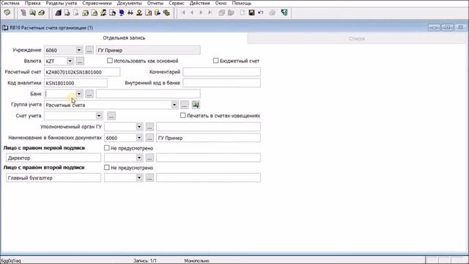Click the Внутренний код в банке field

pyautogui.click(x=221, y=83)
